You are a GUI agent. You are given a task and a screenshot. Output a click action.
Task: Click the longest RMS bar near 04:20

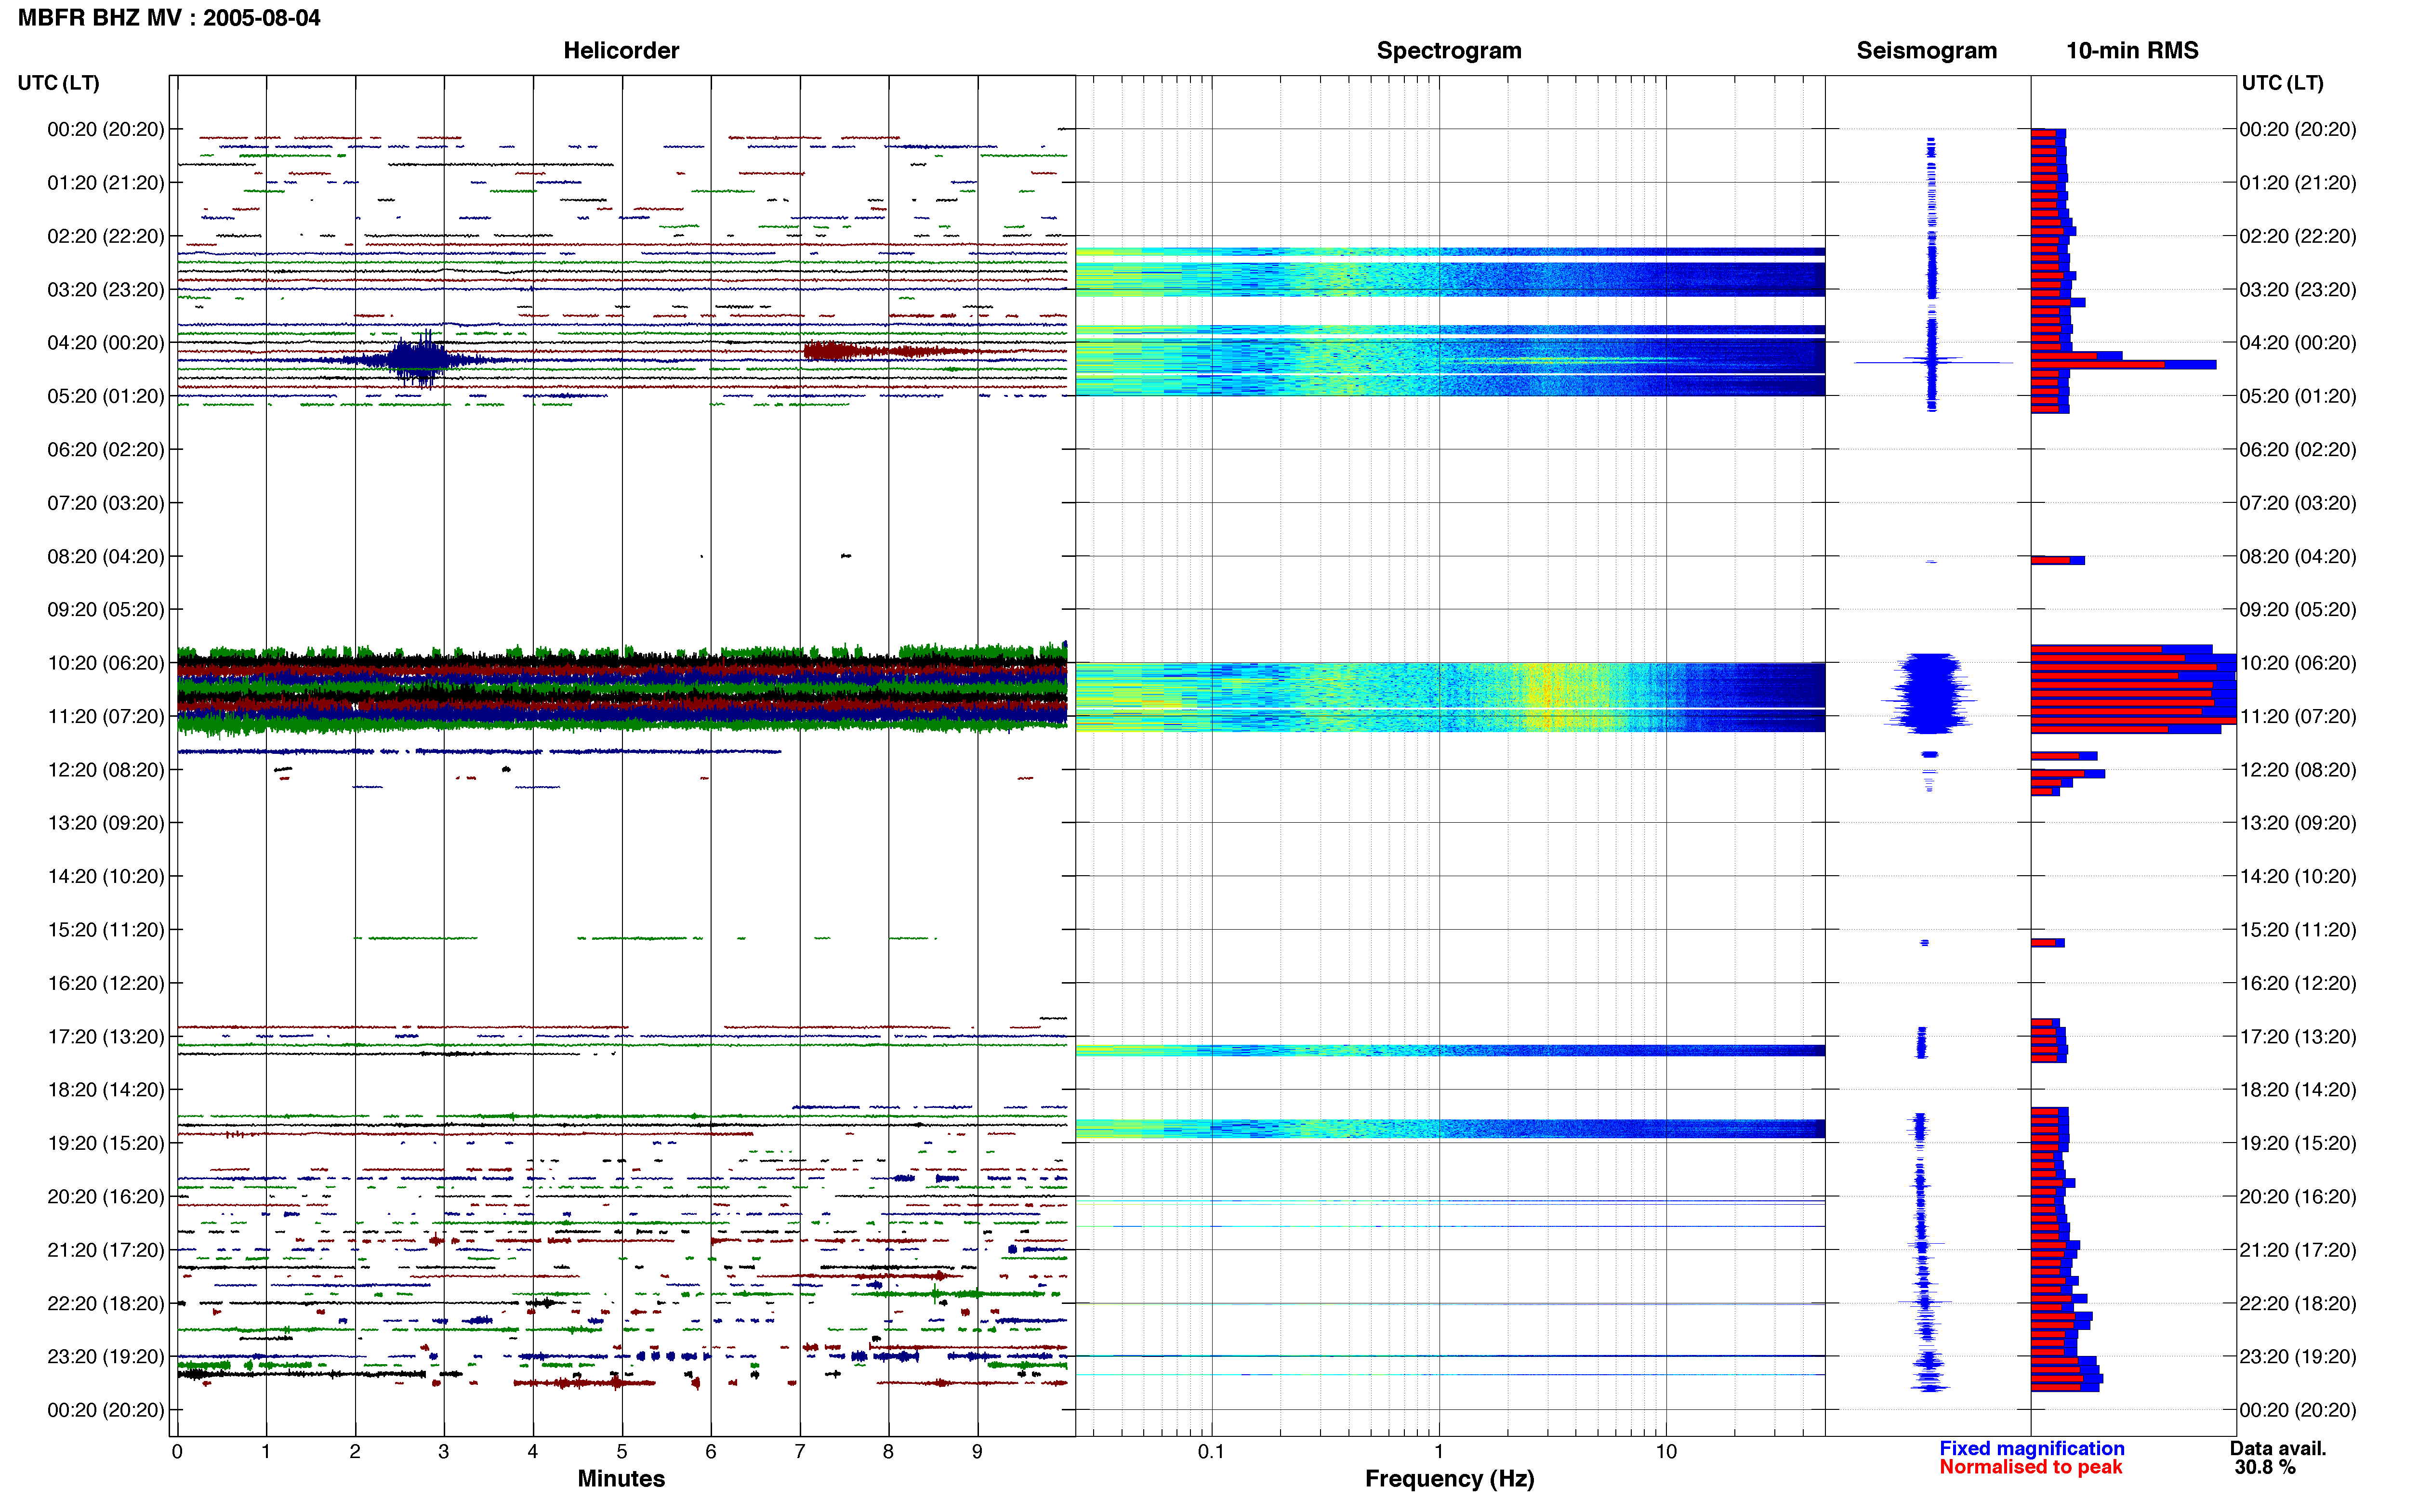click(2123, 365)
